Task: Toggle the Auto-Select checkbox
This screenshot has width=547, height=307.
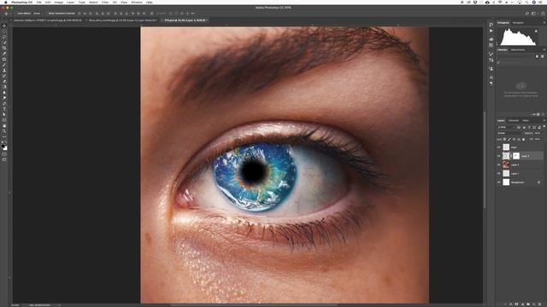Action: point(16,14)
